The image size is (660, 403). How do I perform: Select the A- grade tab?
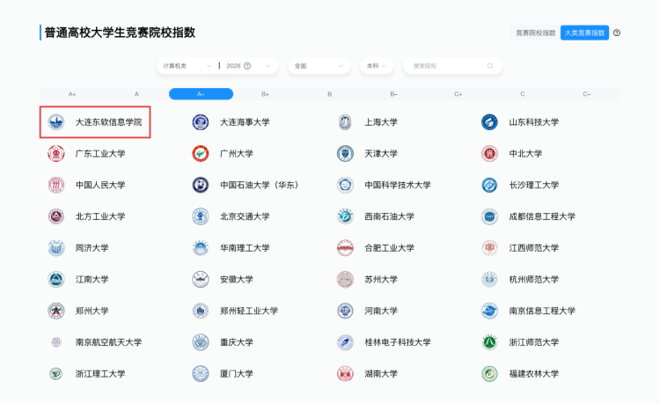202,94
